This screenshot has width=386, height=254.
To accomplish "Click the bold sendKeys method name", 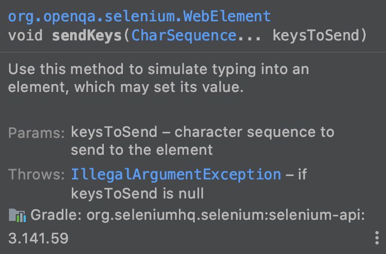I will tap(87, 35).
